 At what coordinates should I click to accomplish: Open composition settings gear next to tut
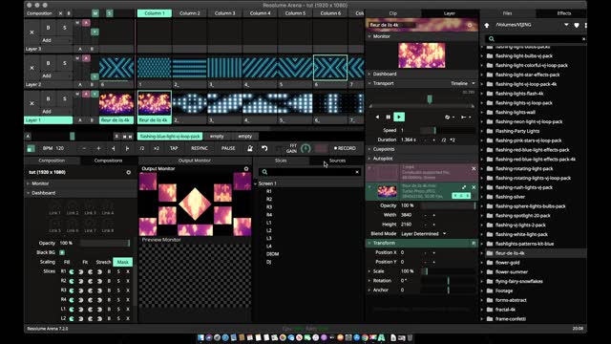(129, 172)
